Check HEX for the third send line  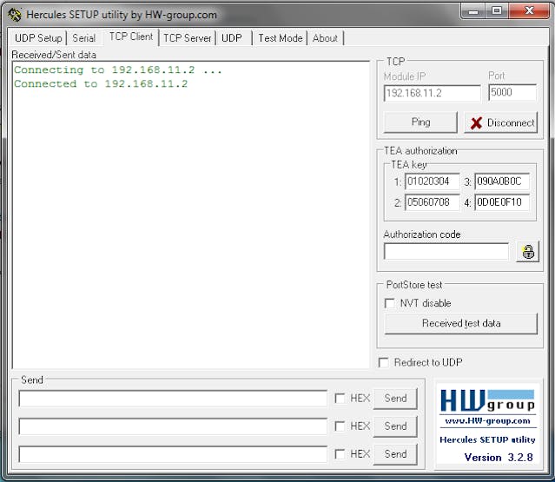click(340, 454)
